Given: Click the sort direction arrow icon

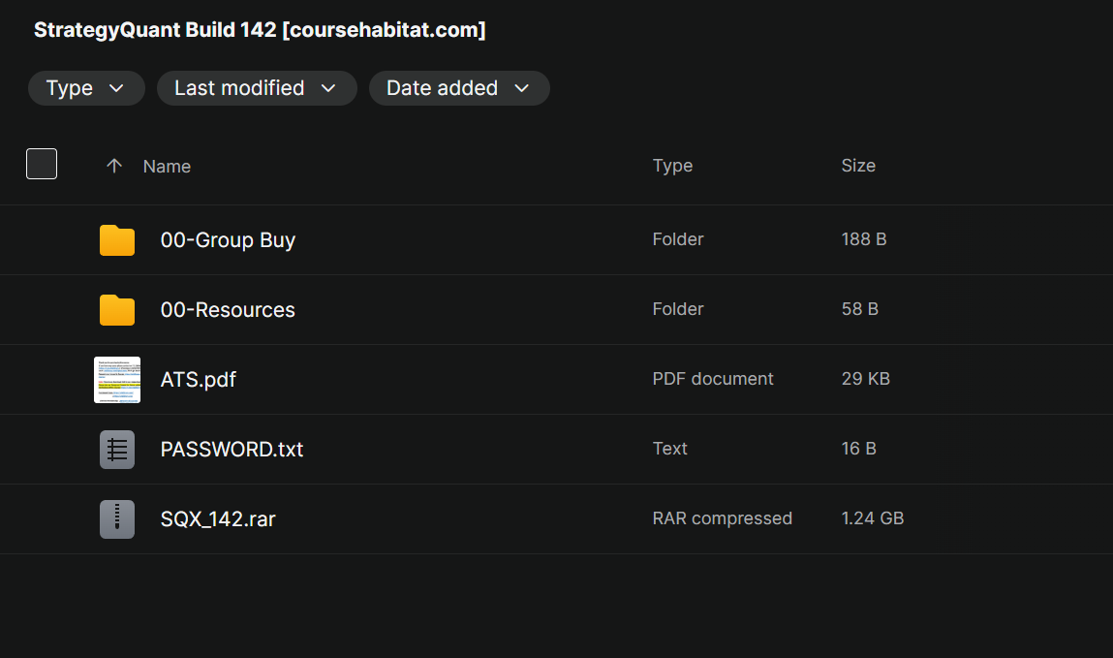Looking at the screenshot, I should coord(114,166).
